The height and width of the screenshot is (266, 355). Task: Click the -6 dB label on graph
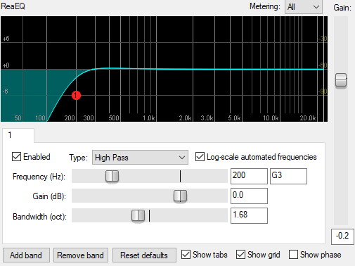pyautogui.click(x=6, y=91)
